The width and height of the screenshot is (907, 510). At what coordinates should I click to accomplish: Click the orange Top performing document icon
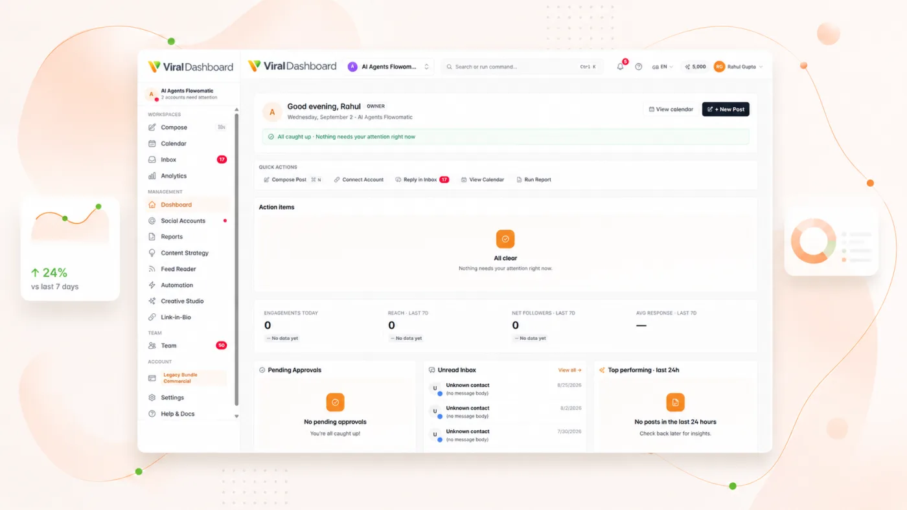(x=675, y=402)
